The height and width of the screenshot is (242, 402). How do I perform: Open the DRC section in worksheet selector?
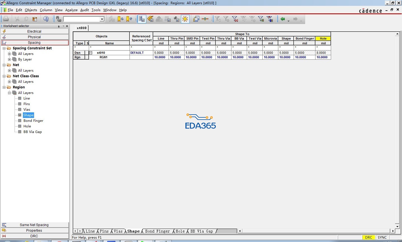coord(34,236)
